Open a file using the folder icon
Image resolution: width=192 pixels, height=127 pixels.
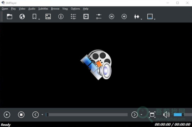(x=9, y=16)
